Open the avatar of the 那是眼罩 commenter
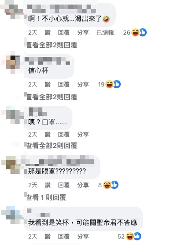Screen dimensions: 195x244 click(13, 165)
